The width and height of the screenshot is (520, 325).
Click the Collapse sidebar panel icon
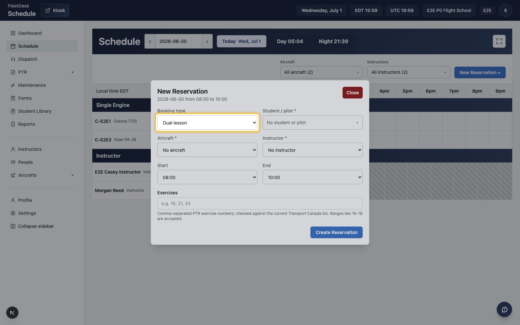coord(13,226)
